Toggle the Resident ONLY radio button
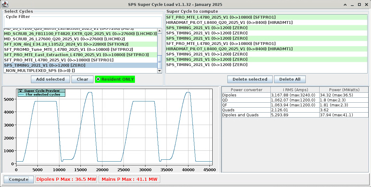The image size is (371, 187). tap(98, 79)
